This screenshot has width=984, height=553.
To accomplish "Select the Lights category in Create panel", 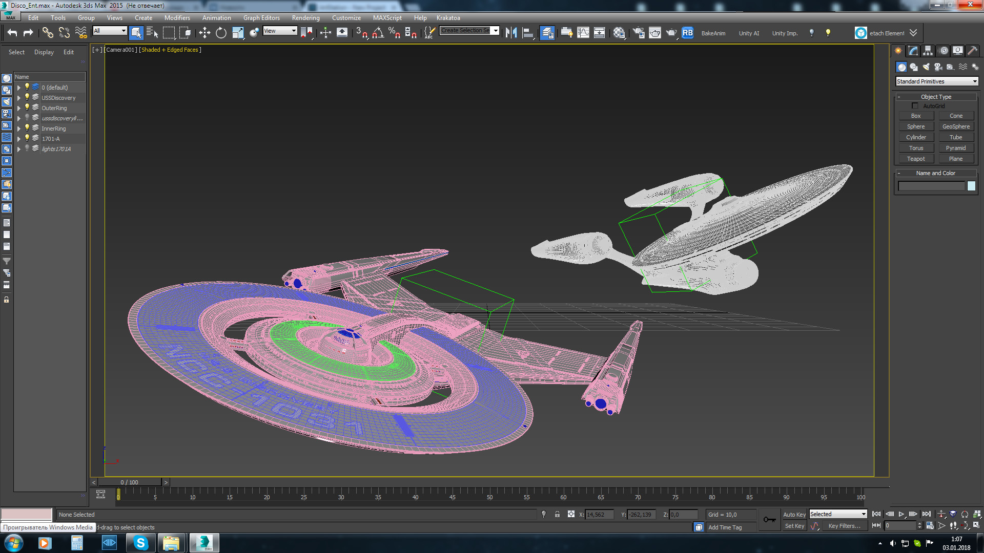I will pyautogui.click(x=926, y=67).
